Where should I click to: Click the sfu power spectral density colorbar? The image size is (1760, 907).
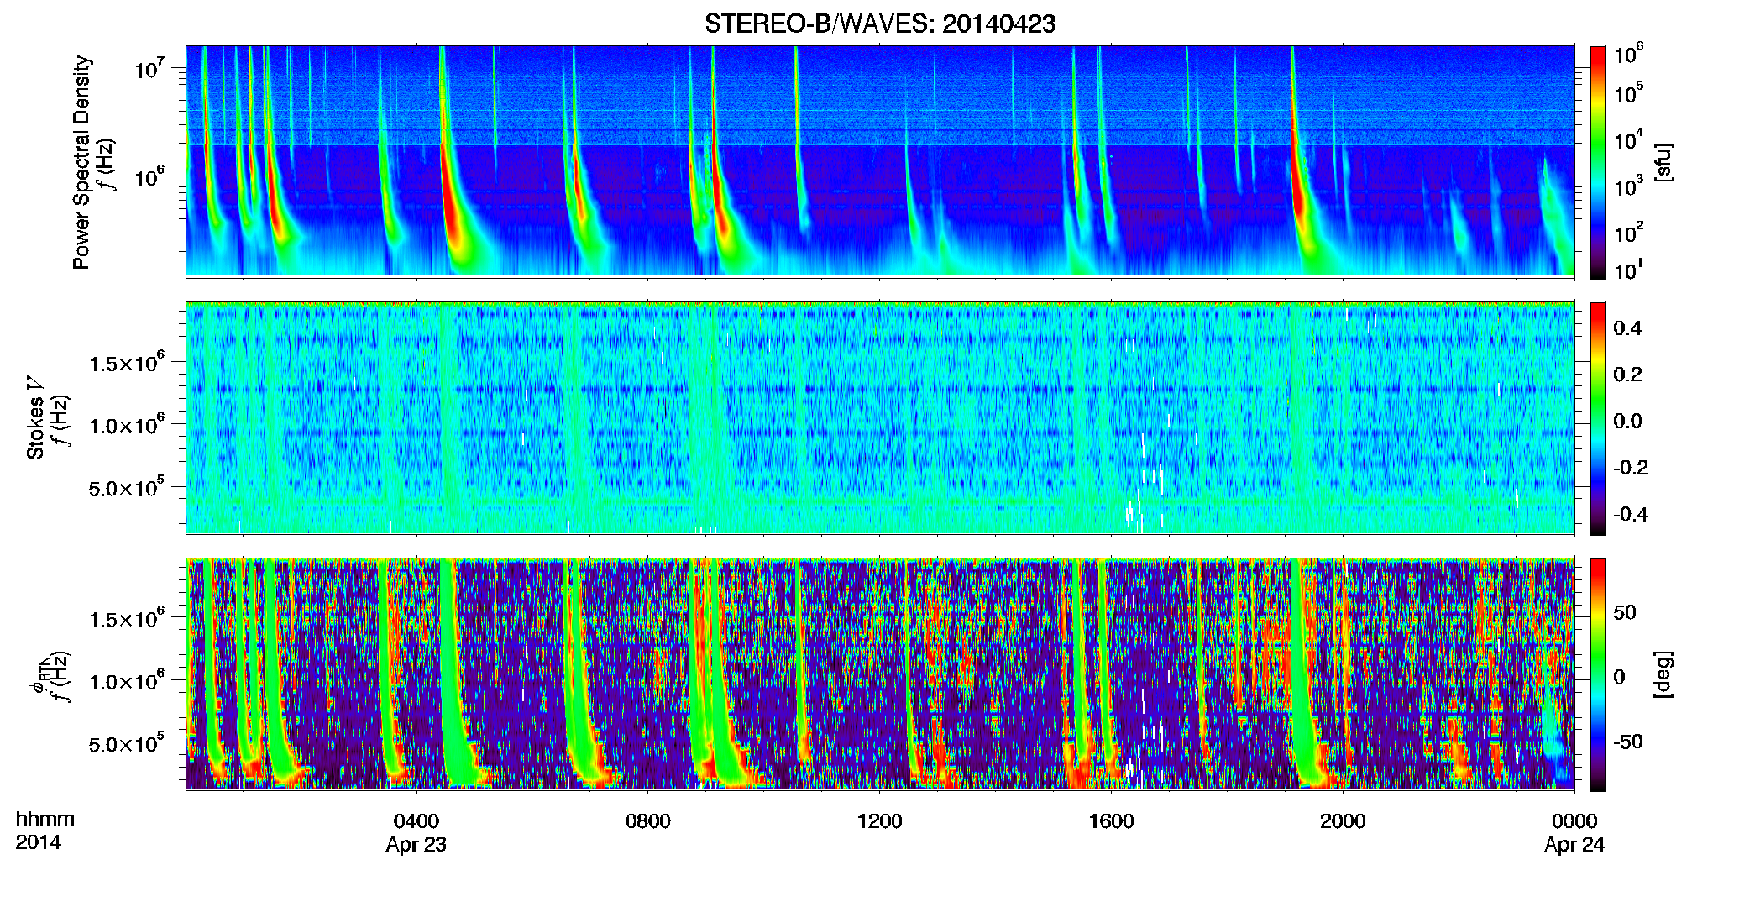coord(1598,162)
